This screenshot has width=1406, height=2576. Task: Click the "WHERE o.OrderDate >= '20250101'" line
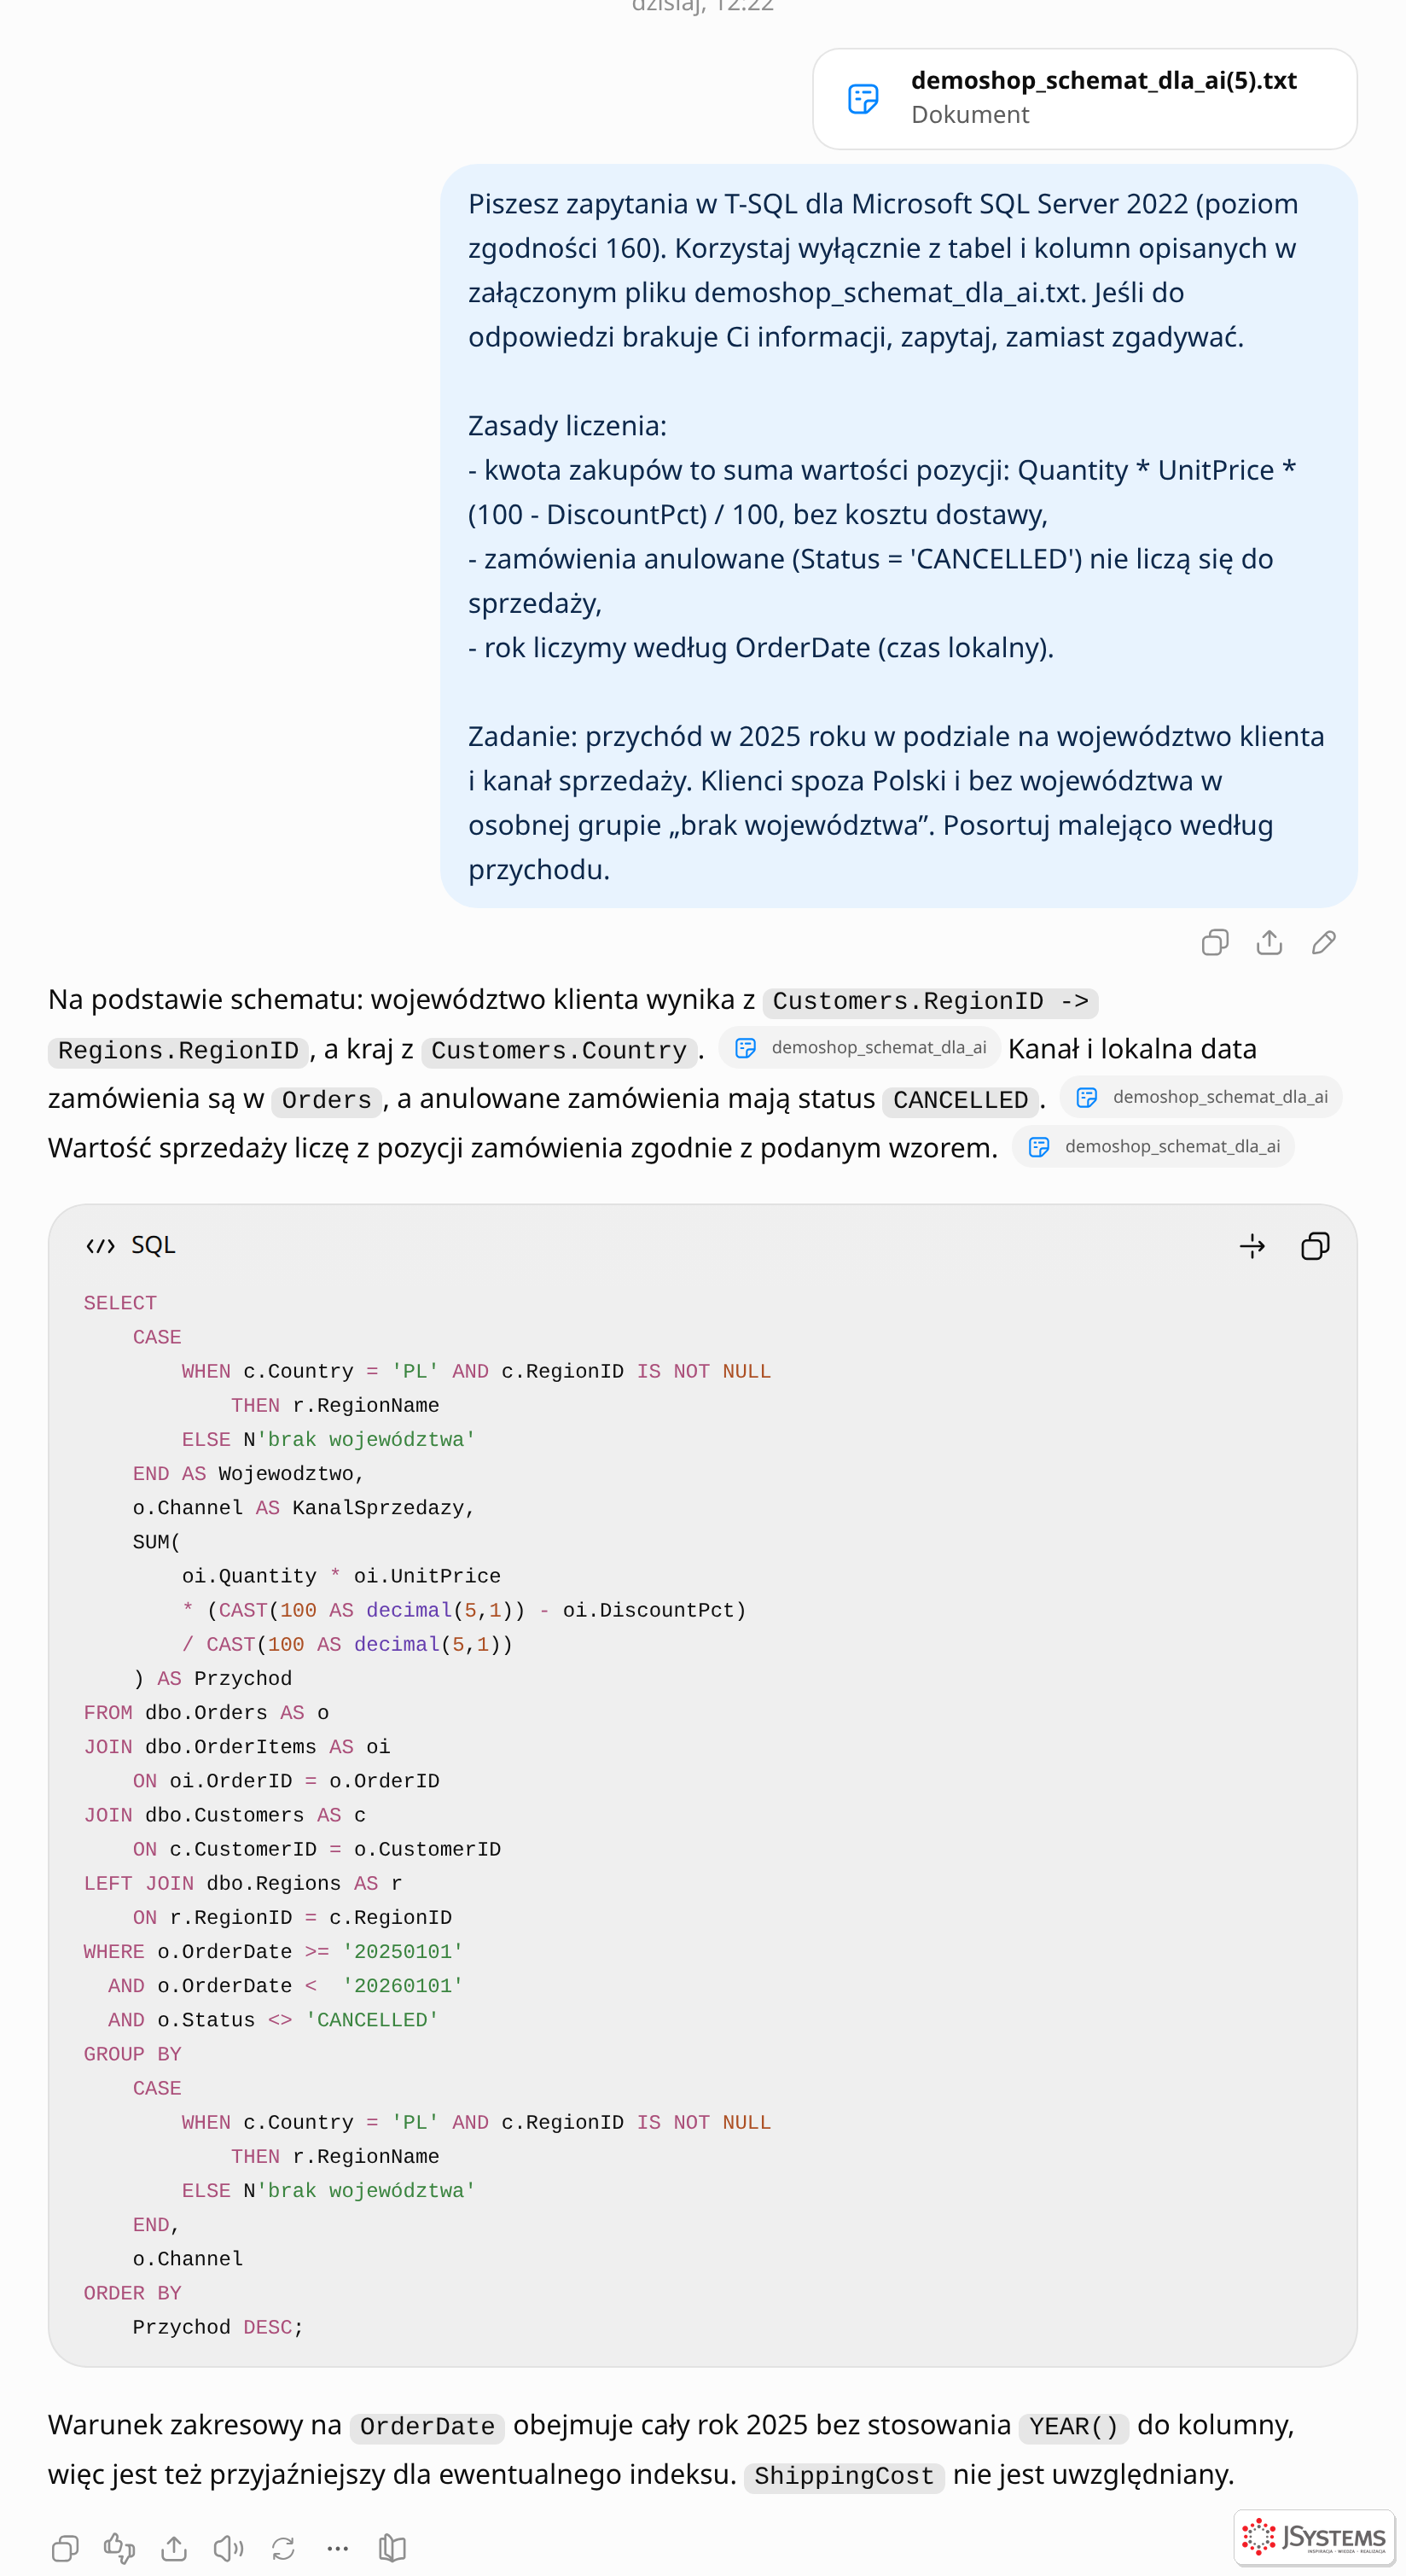(273, 1951)
